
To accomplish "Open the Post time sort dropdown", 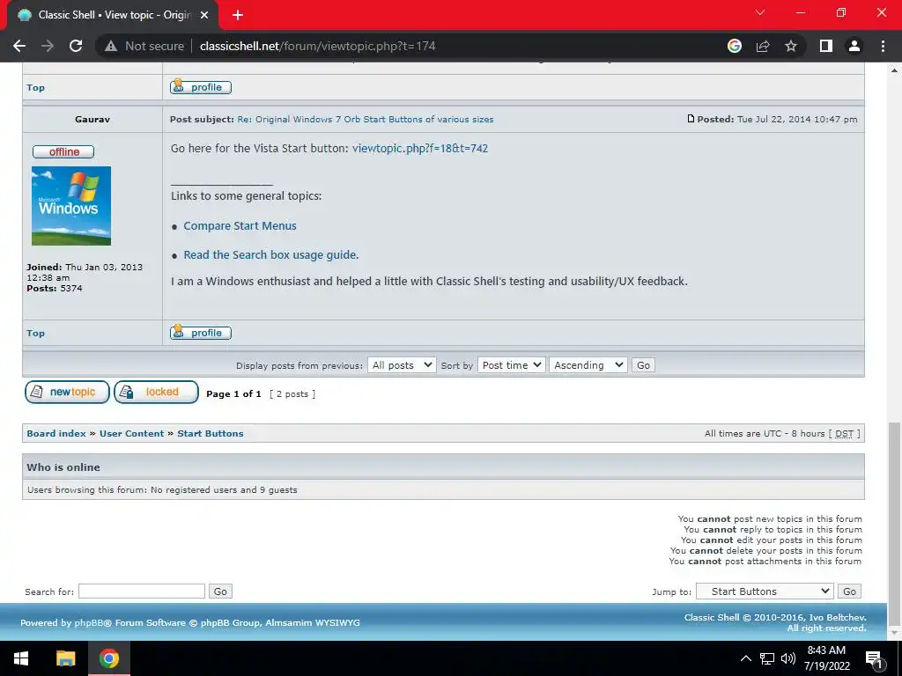I will tap(512, 365).
